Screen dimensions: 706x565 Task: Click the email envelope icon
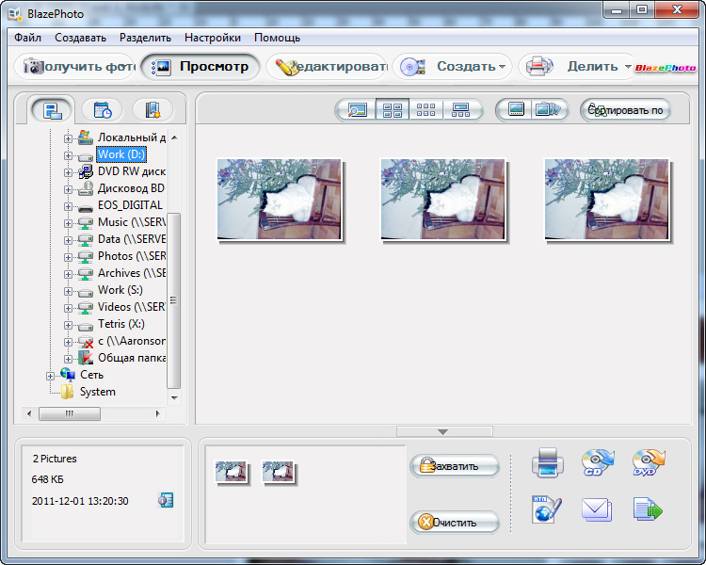click(x=598, y=510)
